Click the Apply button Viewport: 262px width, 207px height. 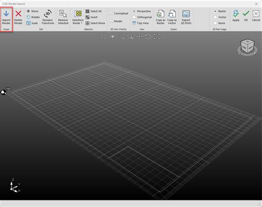click(236, 15)
